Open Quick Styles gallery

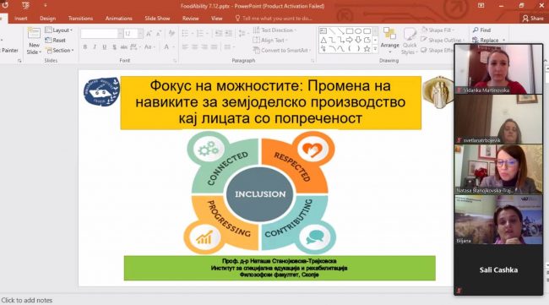[410, 41]
